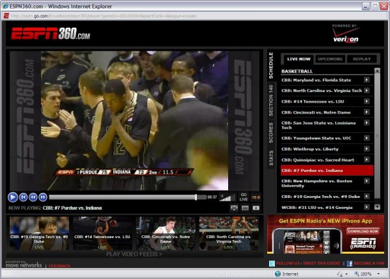This screenshot has height=279, width=390.
Task: Click arrow next to Winthrop vs. Liberty
Action: pos(367,149)
